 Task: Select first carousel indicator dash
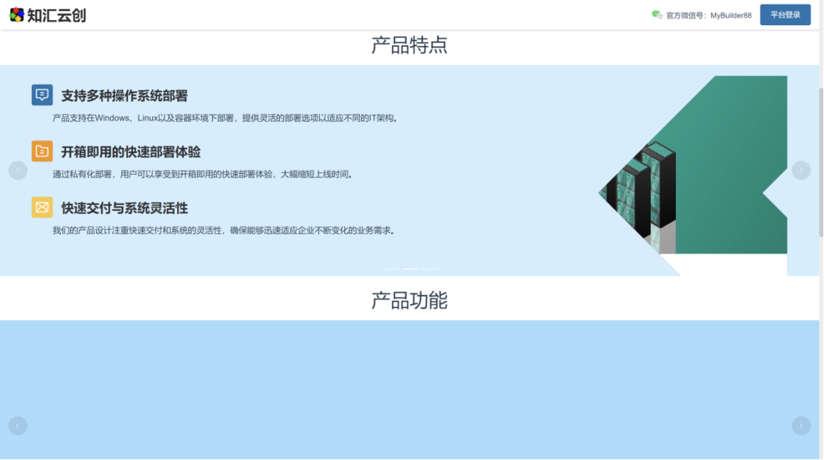[x=390, y=269]
